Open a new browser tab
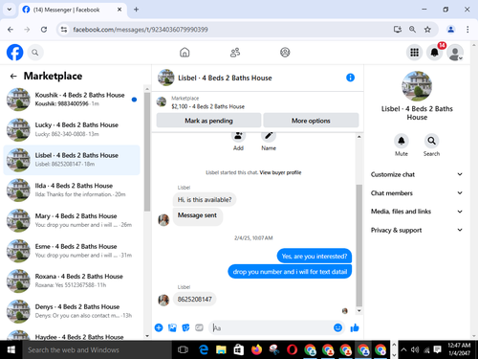Screen dimensions: 478x359 [x=136, y=10]
